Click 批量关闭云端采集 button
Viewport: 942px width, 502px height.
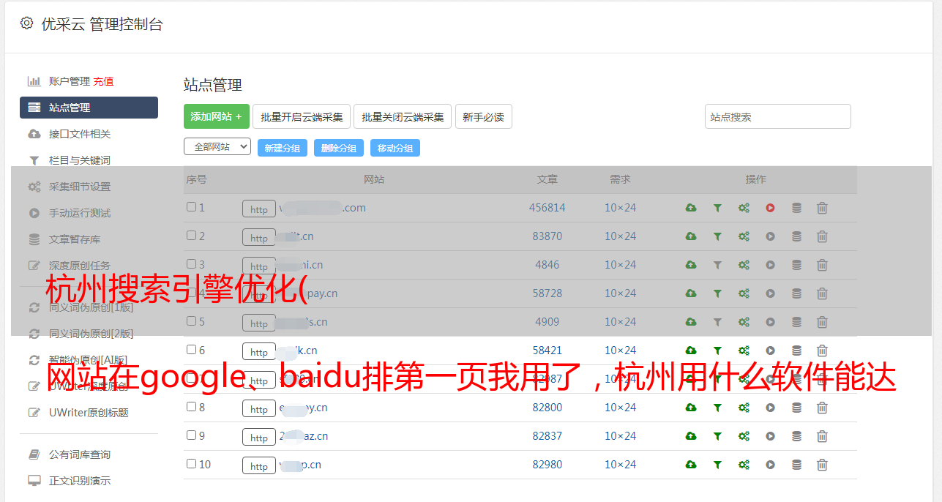pyautogui.click(x=403, y=116)
